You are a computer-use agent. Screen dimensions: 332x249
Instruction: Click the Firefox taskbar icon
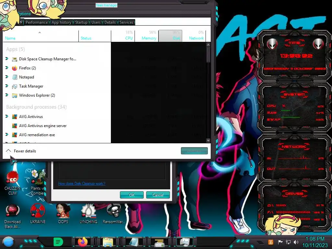tap(83, 242)
